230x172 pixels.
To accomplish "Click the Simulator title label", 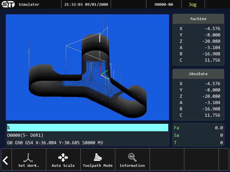I will pos(29,4).
